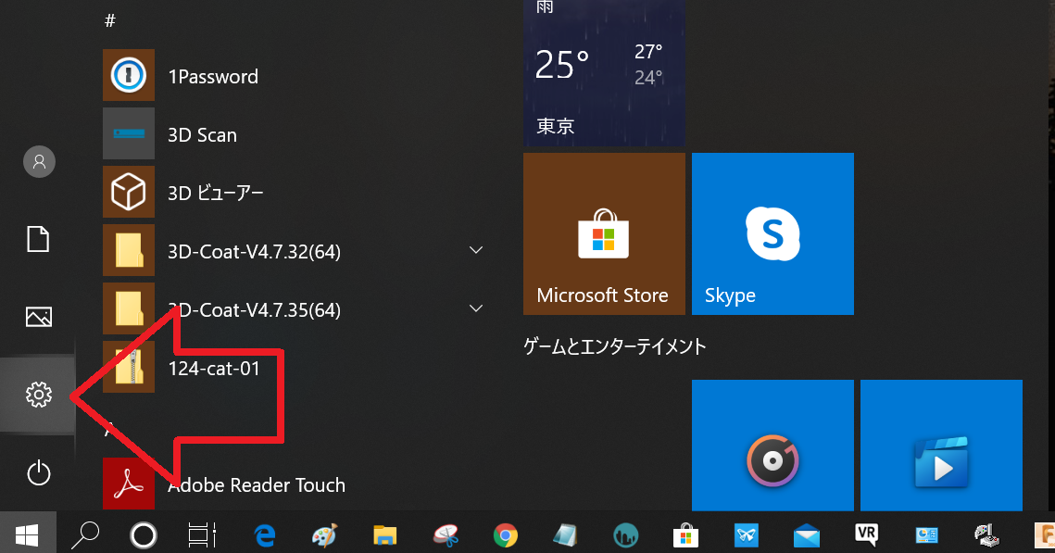The image size is (1055, 553).
Task: Click the Power button icon
Action: click(38, 473)
